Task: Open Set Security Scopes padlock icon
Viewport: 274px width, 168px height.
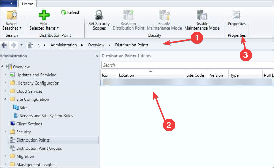Action: tap(99, 15)
